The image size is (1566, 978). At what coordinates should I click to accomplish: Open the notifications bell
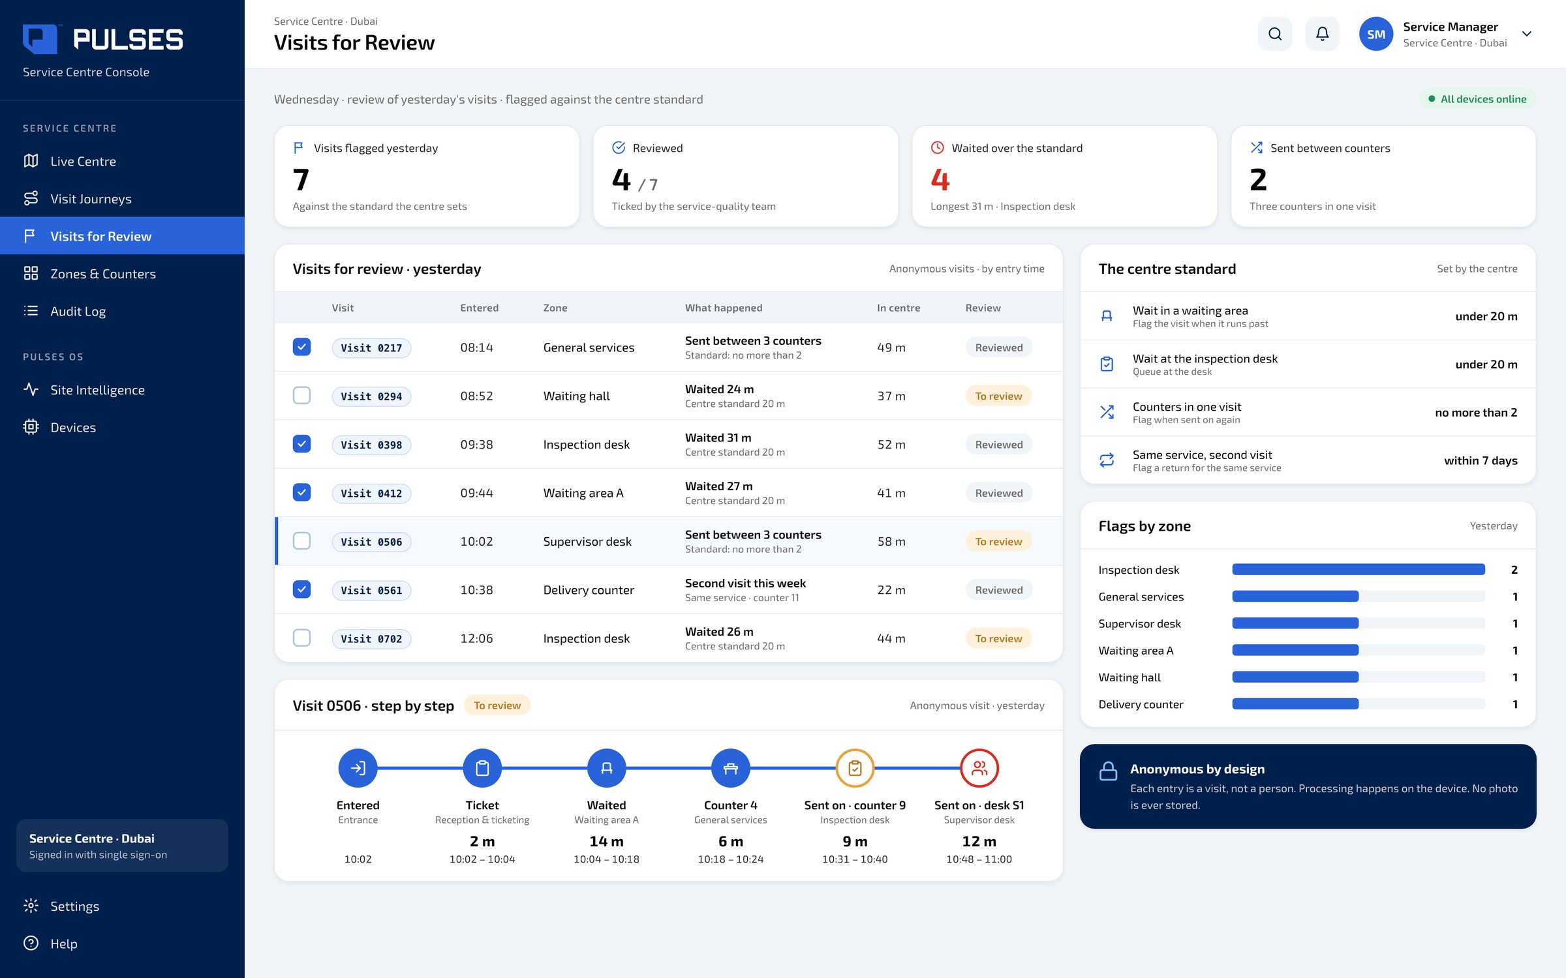pyautogui.click(x=1322, y=34)
